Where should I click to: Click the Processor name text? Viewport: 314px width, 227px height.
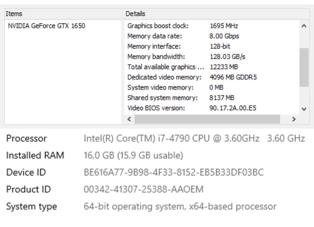click(172, 139)
